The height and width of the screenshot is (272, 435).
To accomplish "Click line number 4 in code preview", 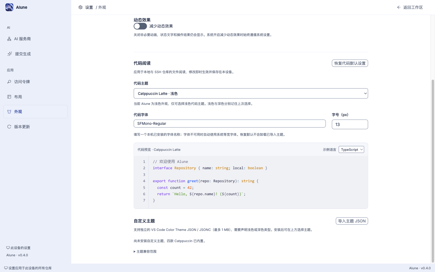I will point(144,181).
